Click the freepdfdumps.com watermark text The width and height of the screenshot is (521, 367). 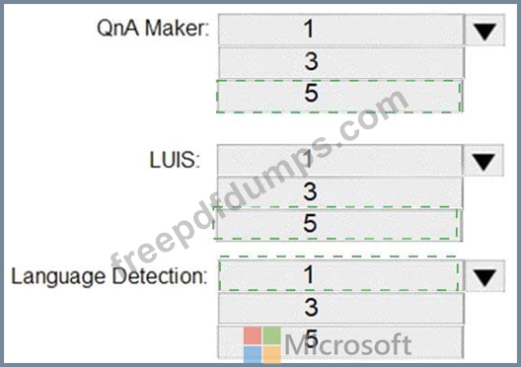pos(260,181)
